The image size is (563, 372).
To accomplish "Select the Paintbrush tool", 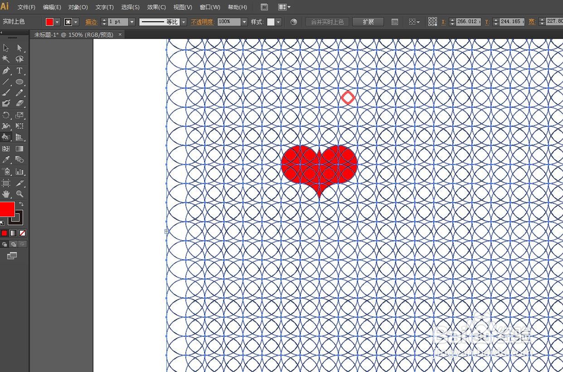I will (6, 93).
